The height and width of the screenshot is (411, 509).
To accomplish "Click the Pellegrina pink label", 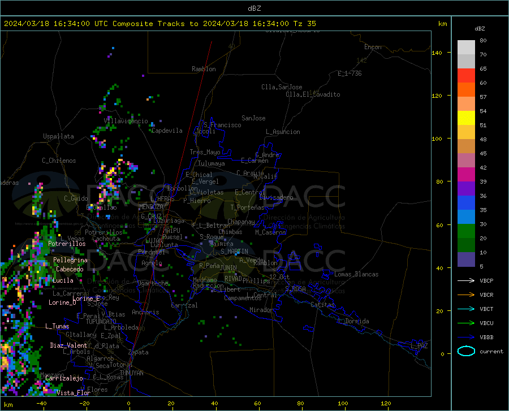I will click(70, 260).
